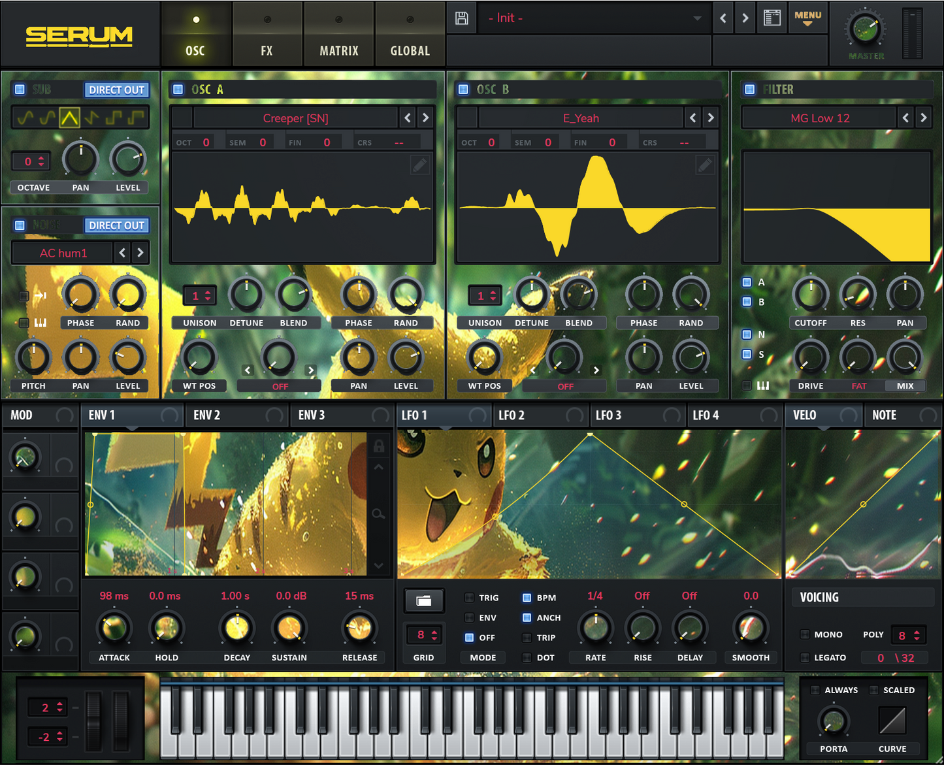Go to the previous preset arrow
Viewport: 944px width, 765px height.
(723, 18)
